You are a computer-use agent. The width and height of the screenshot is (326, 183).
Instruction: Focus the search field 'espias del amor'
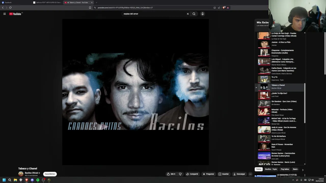[154, 14]
